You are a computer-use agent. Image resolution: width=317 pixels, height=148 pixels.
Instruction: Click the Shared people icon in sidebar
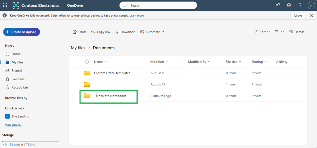[7, 71]
